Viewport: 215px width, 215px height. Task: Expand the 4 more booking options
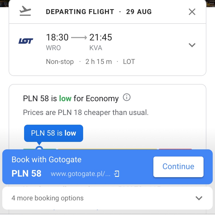click(107, 198)
